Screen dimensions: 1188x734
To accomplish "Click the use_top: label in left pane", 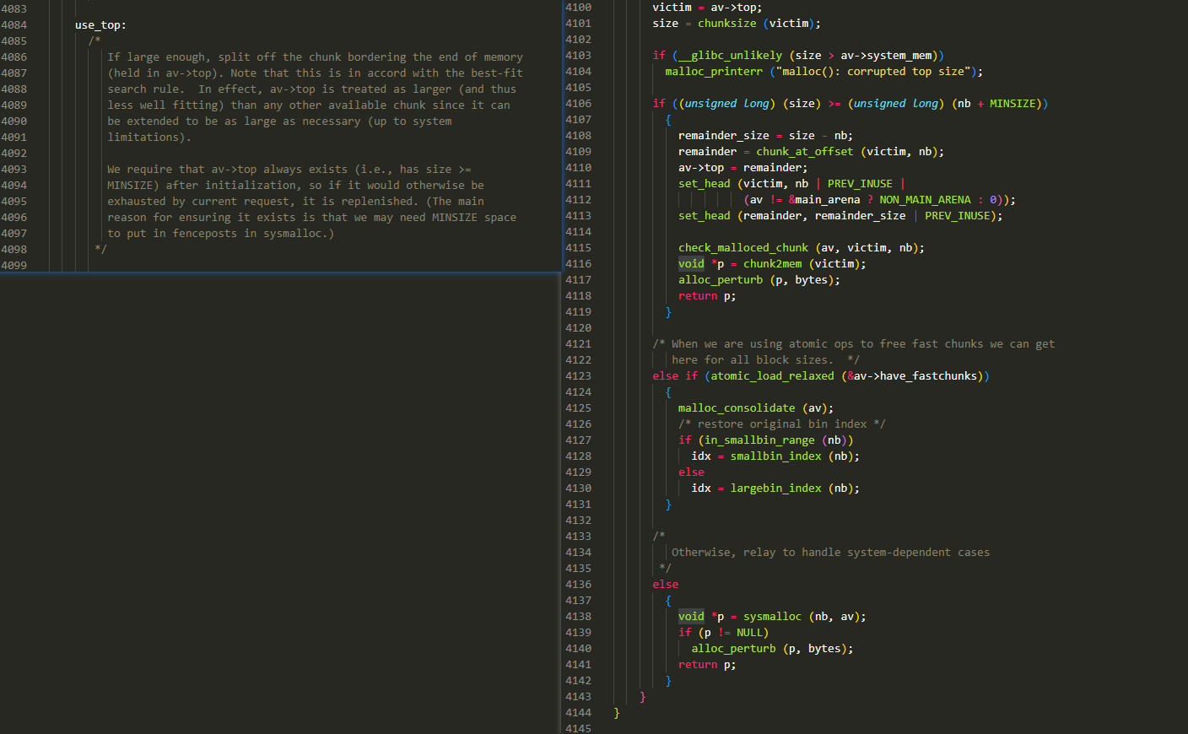I will pos(100,25).
